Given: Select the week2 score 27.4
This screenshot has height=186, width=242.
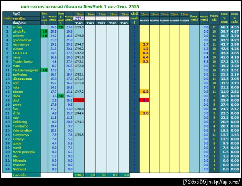Looking at the screenshot, I should (69, 62).
